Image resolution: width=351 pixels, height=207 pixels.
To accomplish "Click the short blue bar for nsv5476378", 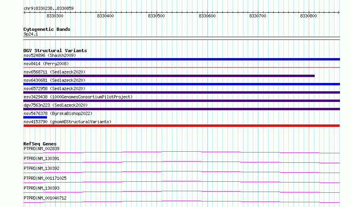I will coord(35,117).
